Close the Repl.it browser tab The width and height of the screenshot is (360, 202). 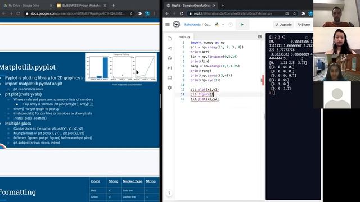pos(214,6)
